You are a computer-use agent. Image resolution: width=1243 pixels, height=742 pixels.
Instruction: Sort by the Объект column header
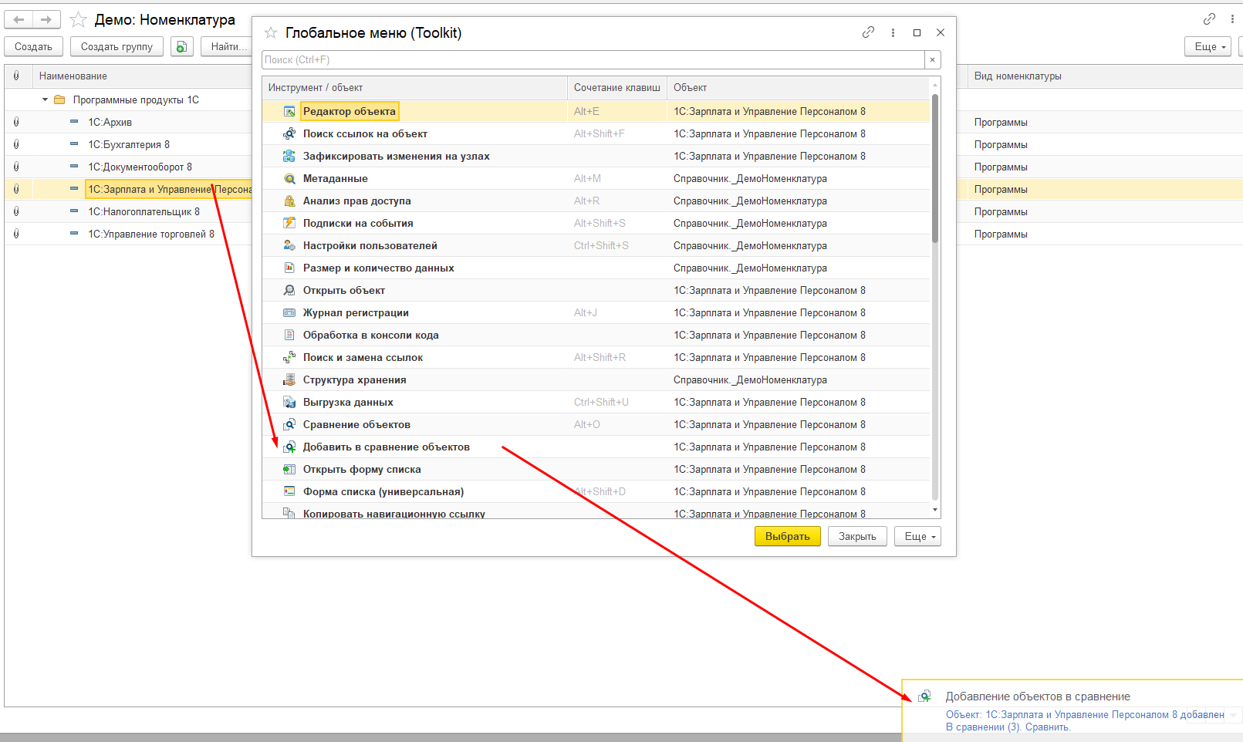tap(799, 88)
